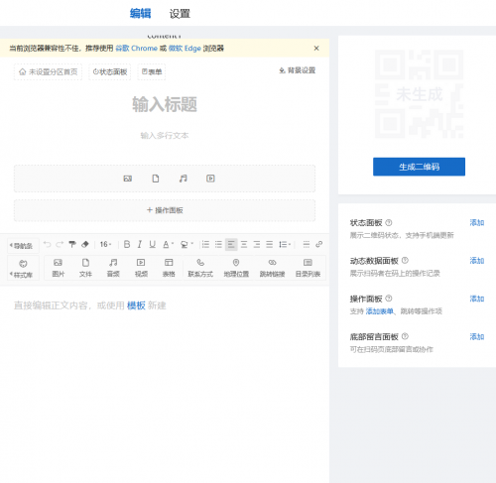Click the music note icon in the media upload box

183,179
